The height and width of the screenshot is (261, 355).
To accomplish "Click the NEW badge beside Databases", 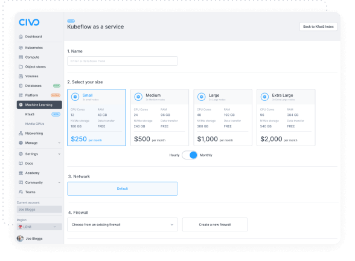I will coord(57,86).
